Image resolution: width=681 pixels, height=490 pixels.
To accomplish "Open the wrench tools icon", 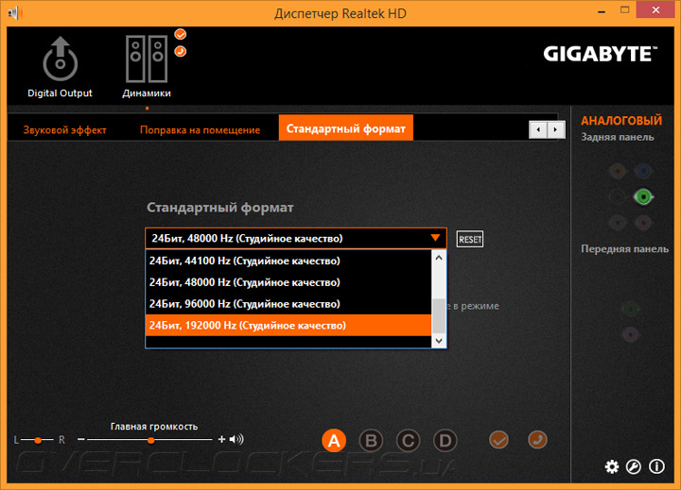I will [x=633, y=466].
